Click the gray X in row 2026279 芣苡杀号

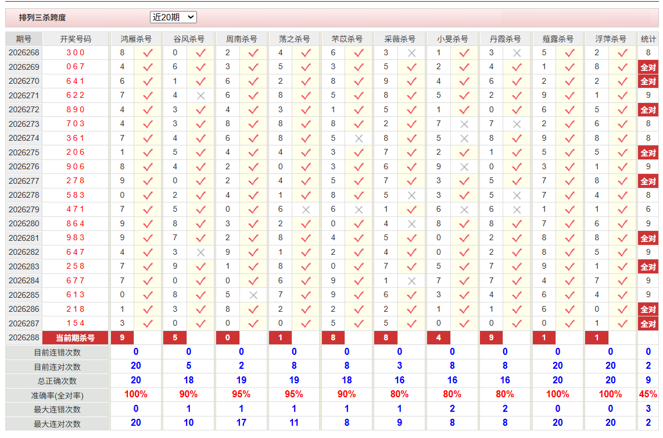pos(359,209)
